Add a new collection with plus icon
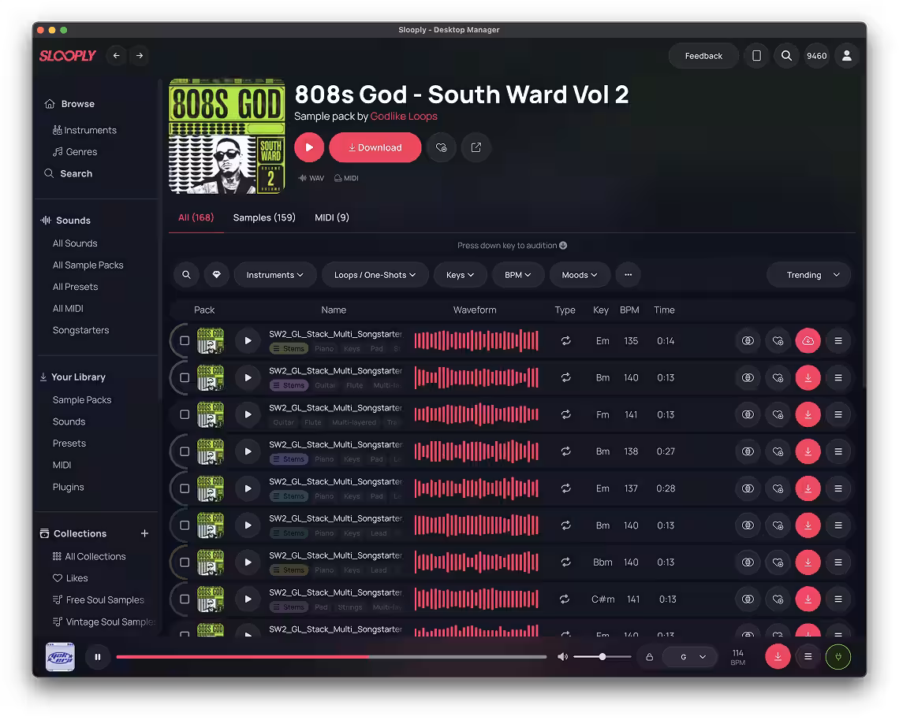 (x=144, y=533)
